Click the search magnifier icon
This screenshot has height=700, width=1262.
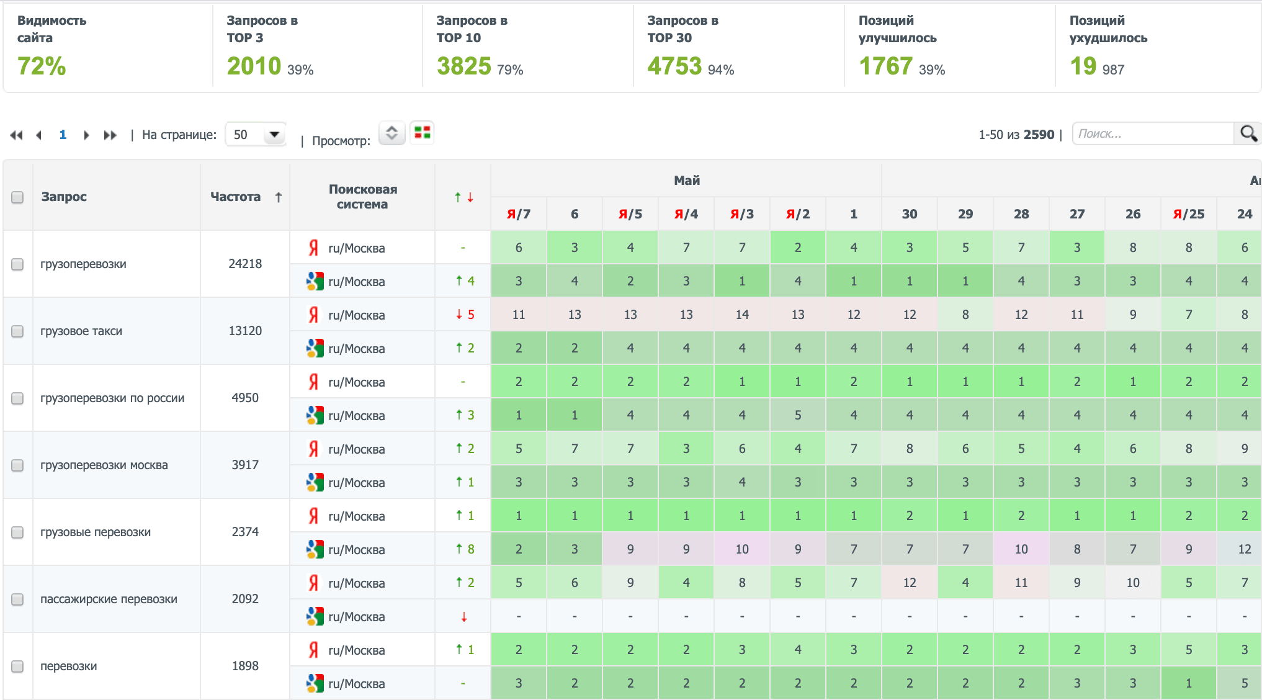tap(1248, 133)
